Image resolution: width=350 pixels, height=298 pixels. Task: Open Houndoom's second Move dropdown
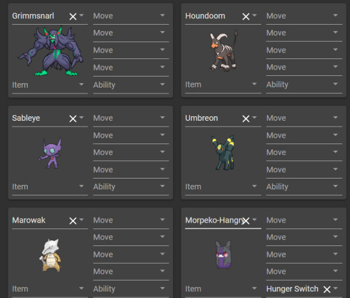tap(304, 33)
